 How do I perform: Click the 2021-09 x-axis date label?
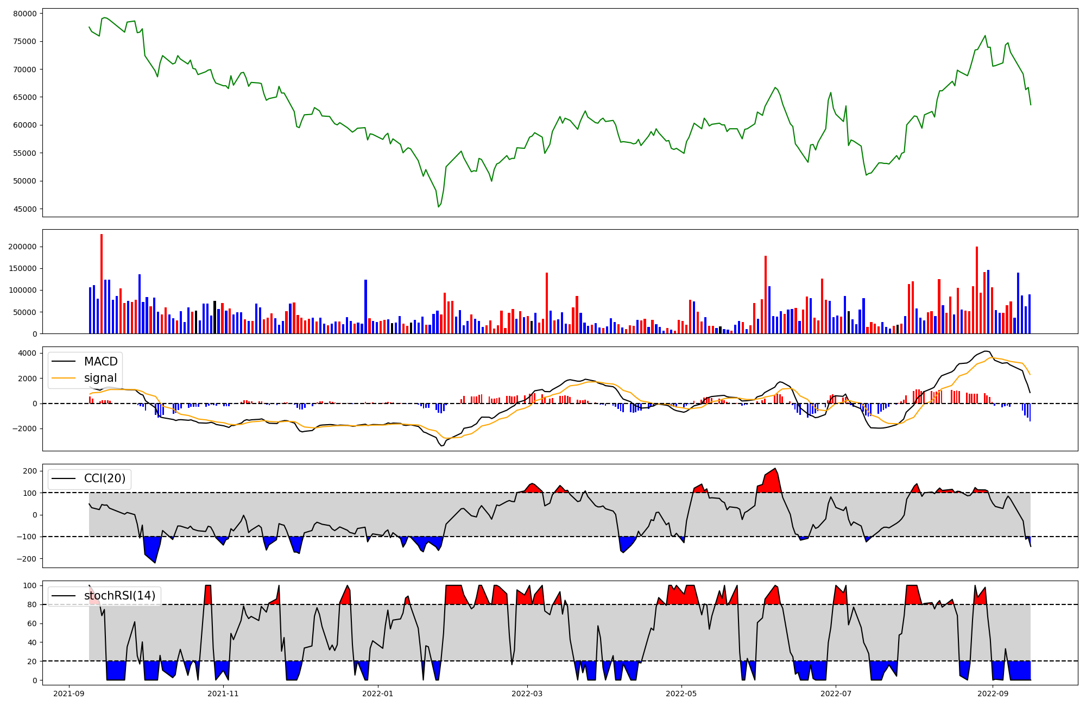[69, 694]
